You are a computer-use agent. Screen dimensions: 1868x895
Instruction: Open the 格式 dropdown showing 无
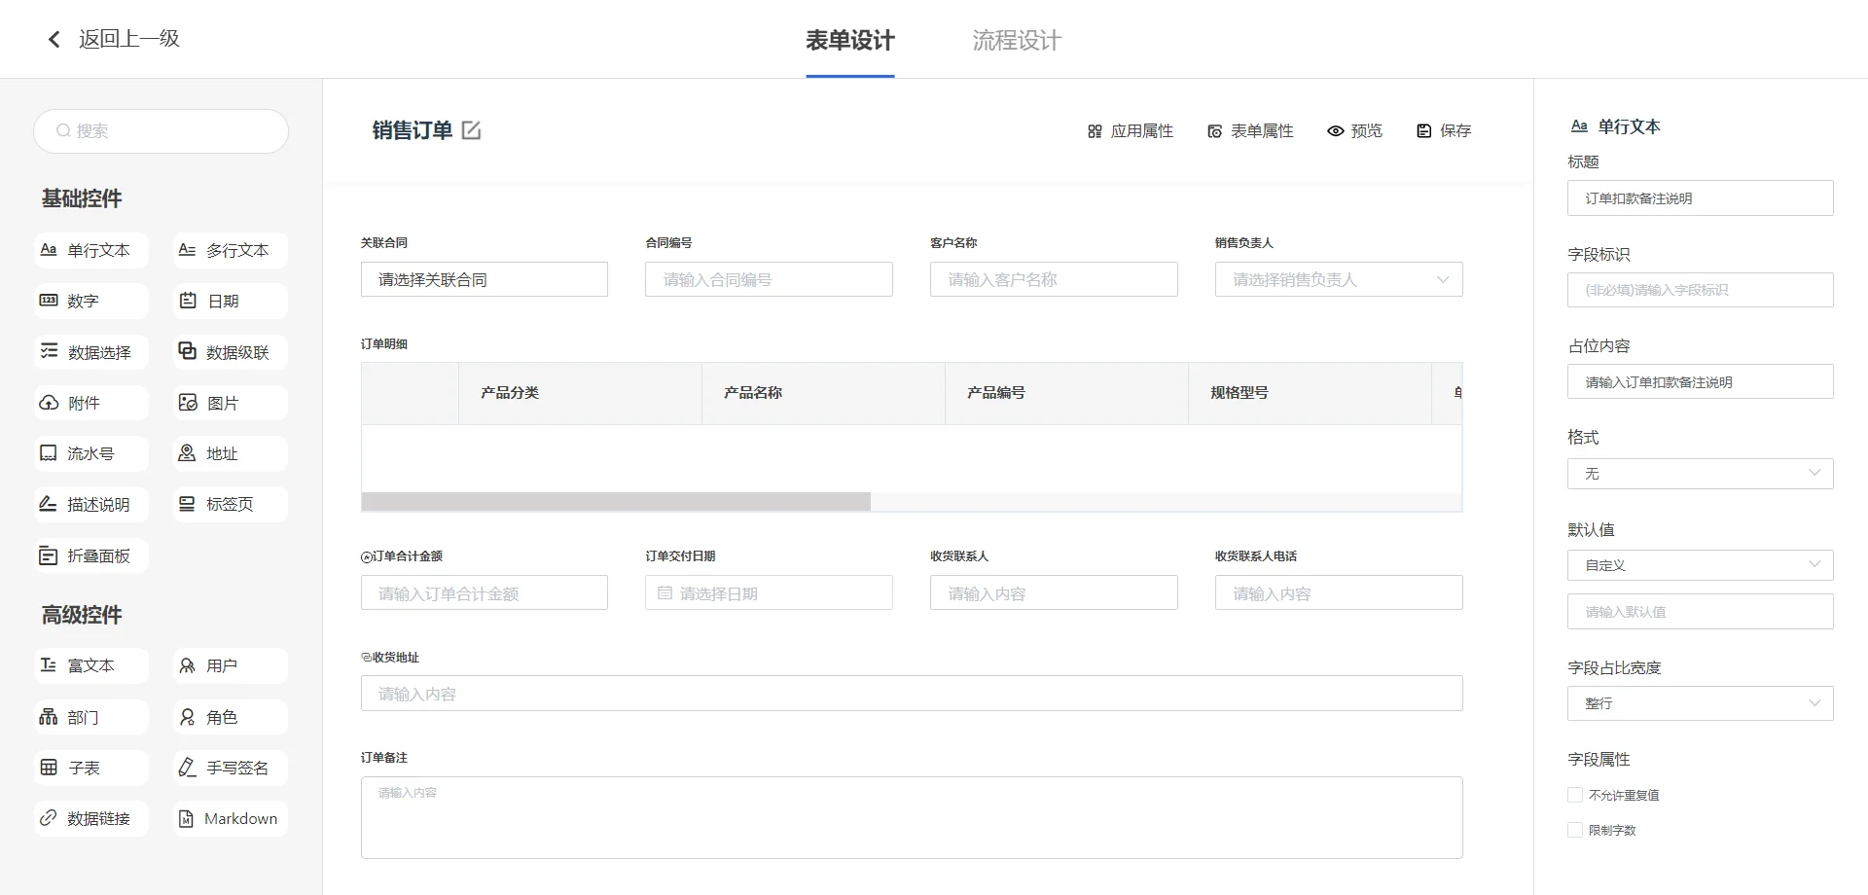coord(1700,474)
